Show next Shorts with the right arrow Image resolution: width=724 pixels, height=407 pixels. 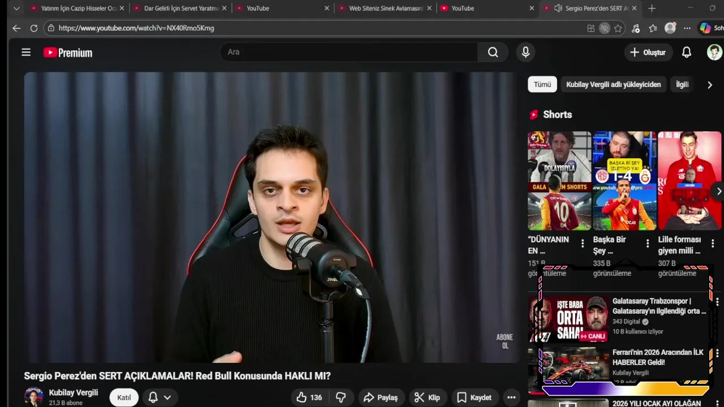(719, 192)
